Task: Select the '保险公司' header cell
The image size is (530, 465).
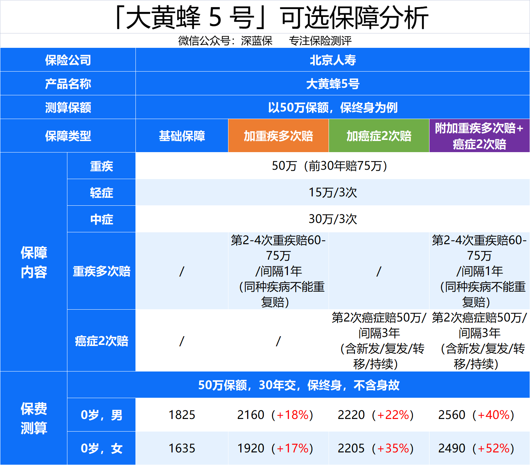Action: (68, 60)
